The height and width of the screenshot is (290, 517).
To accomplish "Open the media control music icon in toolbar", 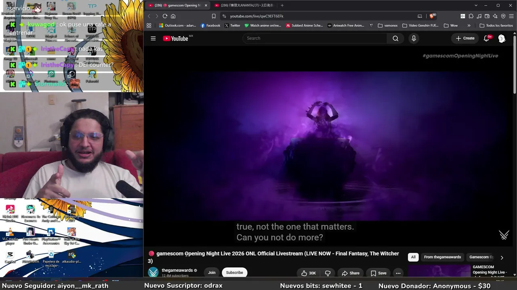I will [x=479, y=16].
